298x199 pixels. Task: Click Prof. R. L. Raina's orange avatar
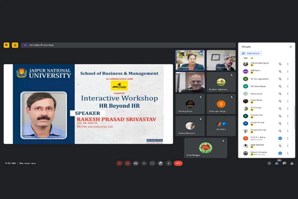click(245, 138)
